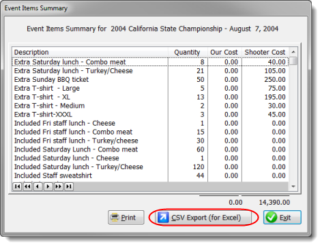Click the page-back double arrow icon
The width and height of the screenshot is (322, 247).
(27, 186)
